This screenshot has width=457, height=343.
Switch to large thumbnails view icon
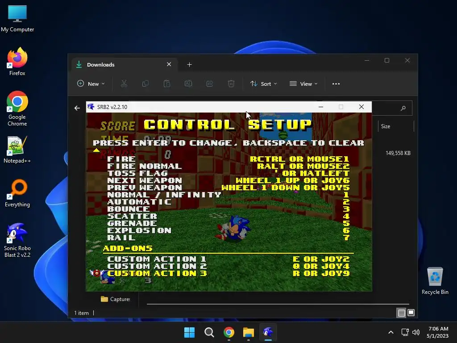pyautogui.click(x=411, y=313)
